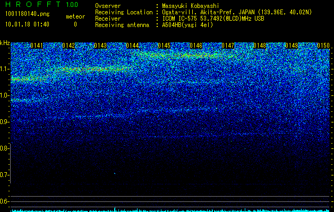Click the kHz axis unit label
The height and width of the screenshot is (212, 334).
(5, 43)
